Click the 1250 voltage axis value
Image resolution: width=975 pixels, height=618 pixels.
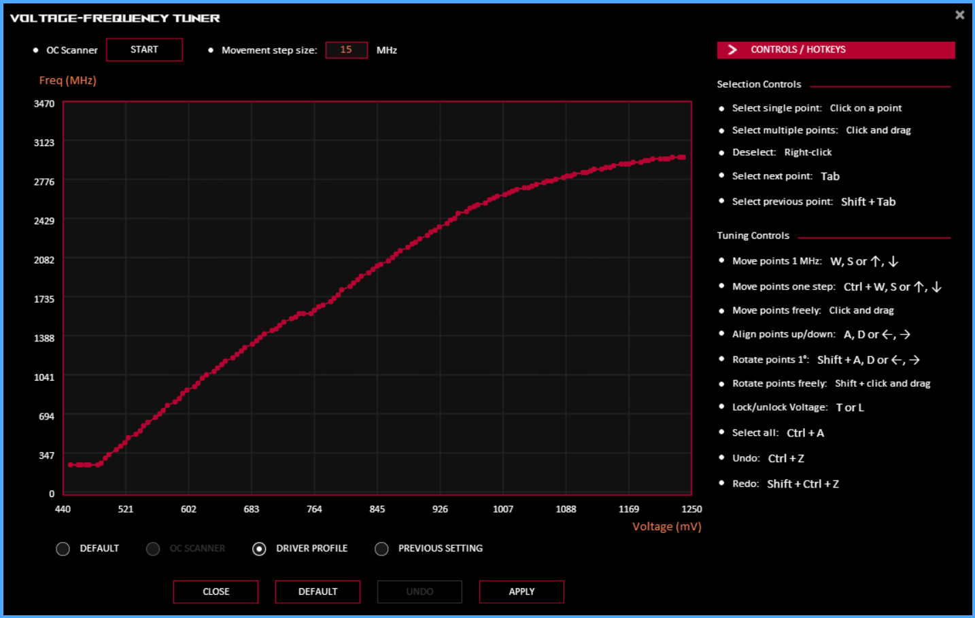[691, 509]
